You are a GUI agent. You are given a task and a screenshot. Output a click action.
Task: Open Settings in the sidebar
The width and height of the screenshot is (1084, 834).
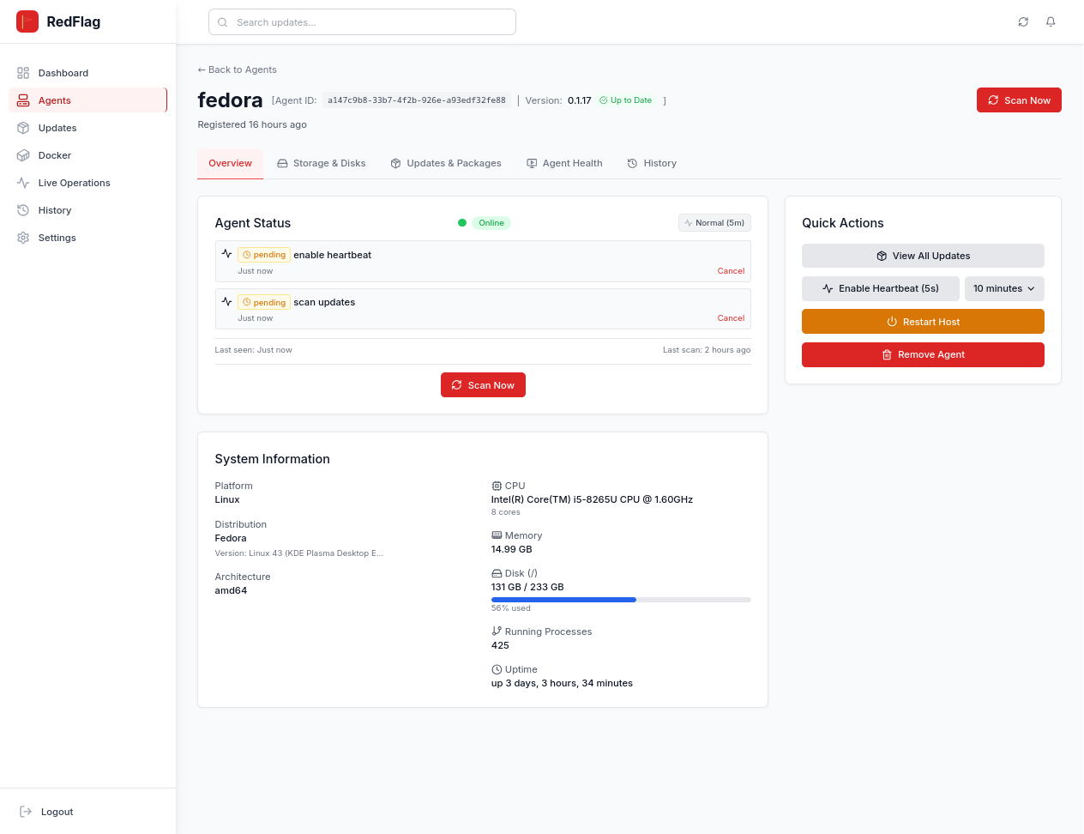click(x=57, y=238)
